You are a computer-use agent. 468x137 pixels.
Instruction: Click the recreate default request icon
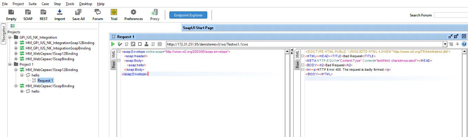133,44
